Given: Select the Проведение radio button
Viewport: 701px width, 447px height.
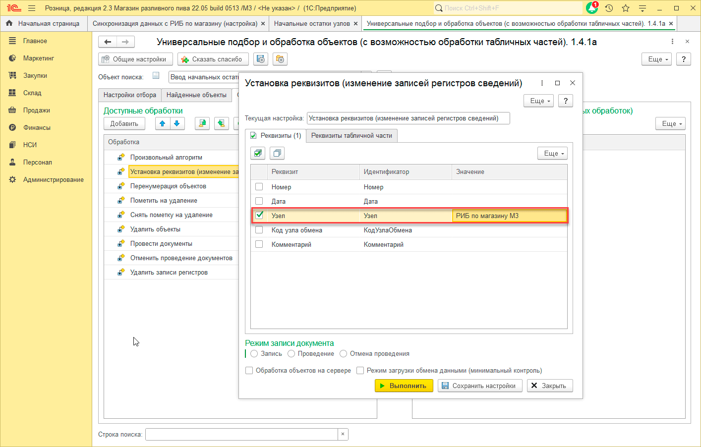Looking at the screenshot, I should coord(292,354).
